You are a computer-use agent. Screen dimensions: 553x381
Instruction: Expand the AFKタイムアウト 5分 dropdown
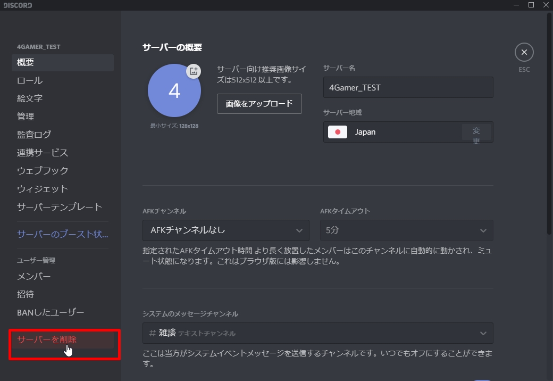tap(406, 230)
